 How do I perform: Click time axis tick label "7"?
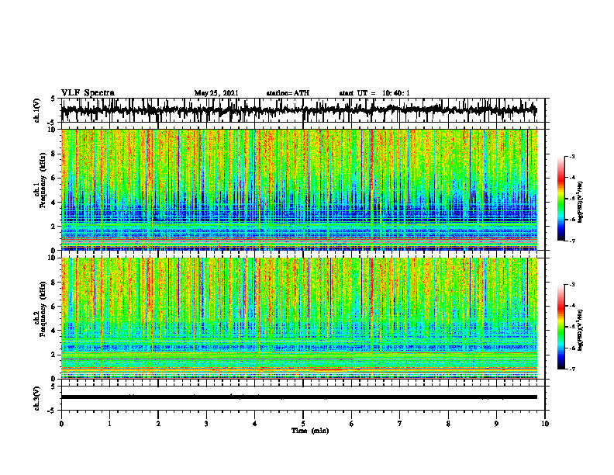[x=400, y=424]
